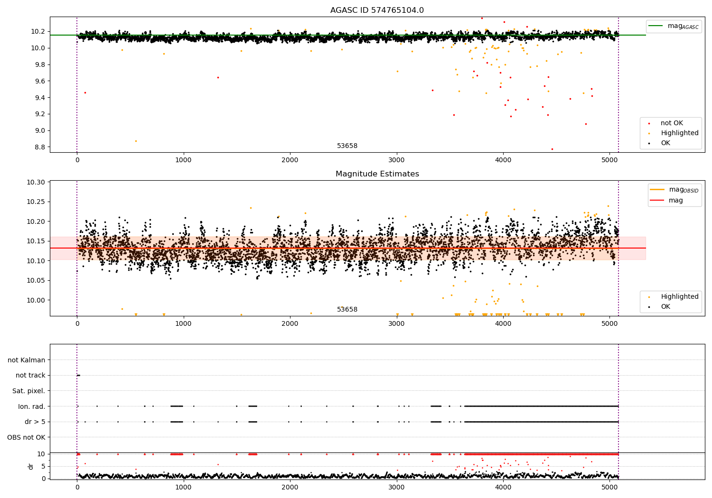Click the 10 tick on the dr axis
The width and height of the screenshot is (712, 498).
[41, 454]
